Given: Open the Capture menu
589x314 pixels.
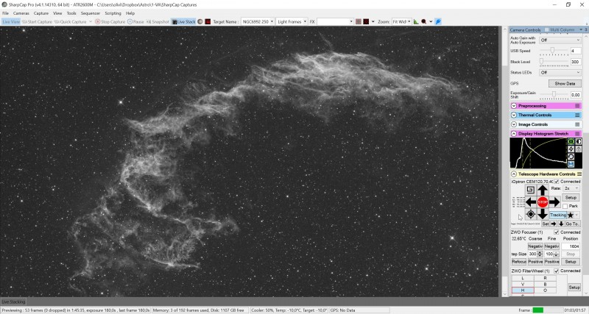Looking at the screenshot, I should (41, 13).
